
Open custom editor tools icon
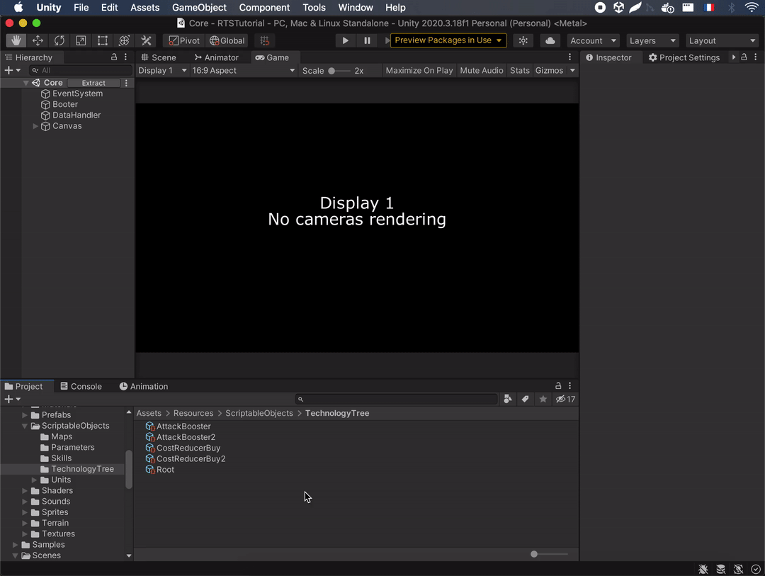click(x=146, y=40)
